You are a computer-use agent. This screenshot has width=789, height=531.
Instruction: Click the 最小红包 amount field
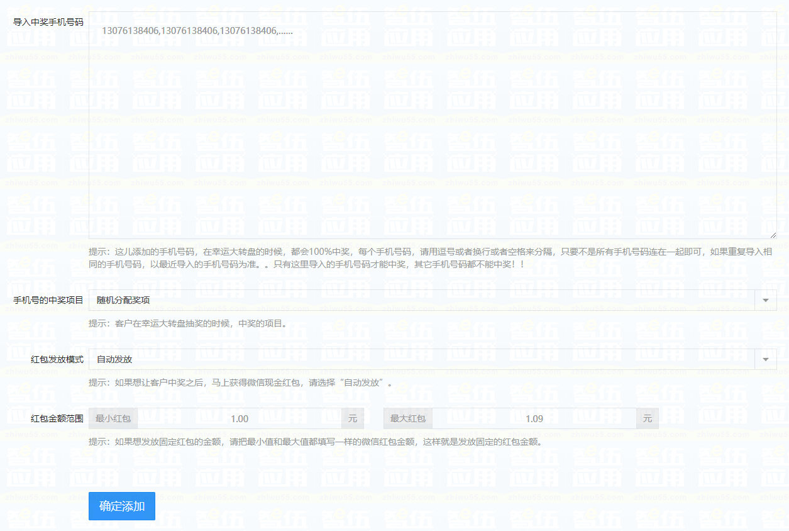tap(240, 418)
